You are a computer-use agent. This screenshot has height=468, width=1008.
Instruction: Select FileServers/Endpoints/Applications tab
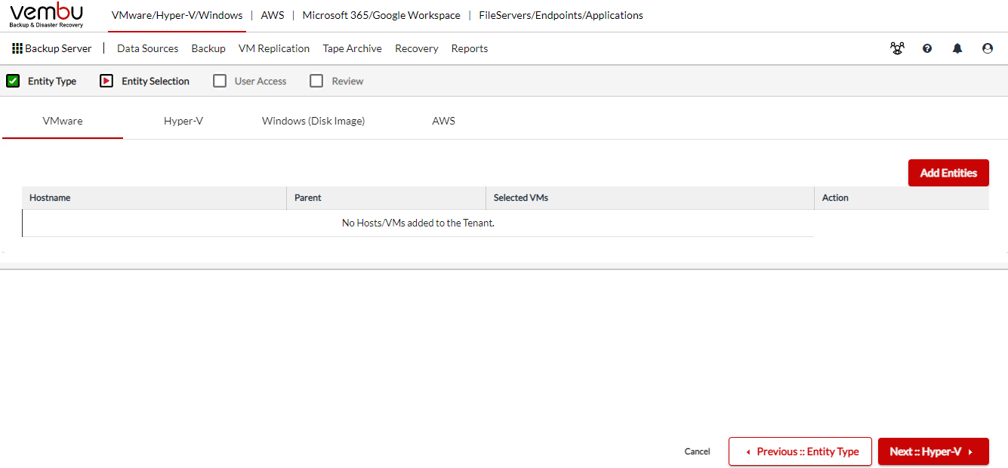(561, 15)
